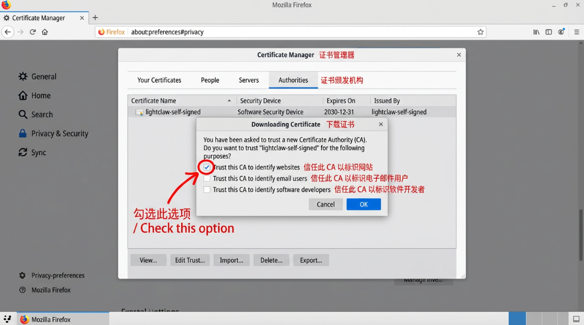This screenshot has height=325, width=584.
Task: Uncheck Trust this CA to identify websites
Action: [x=207, y=167]
